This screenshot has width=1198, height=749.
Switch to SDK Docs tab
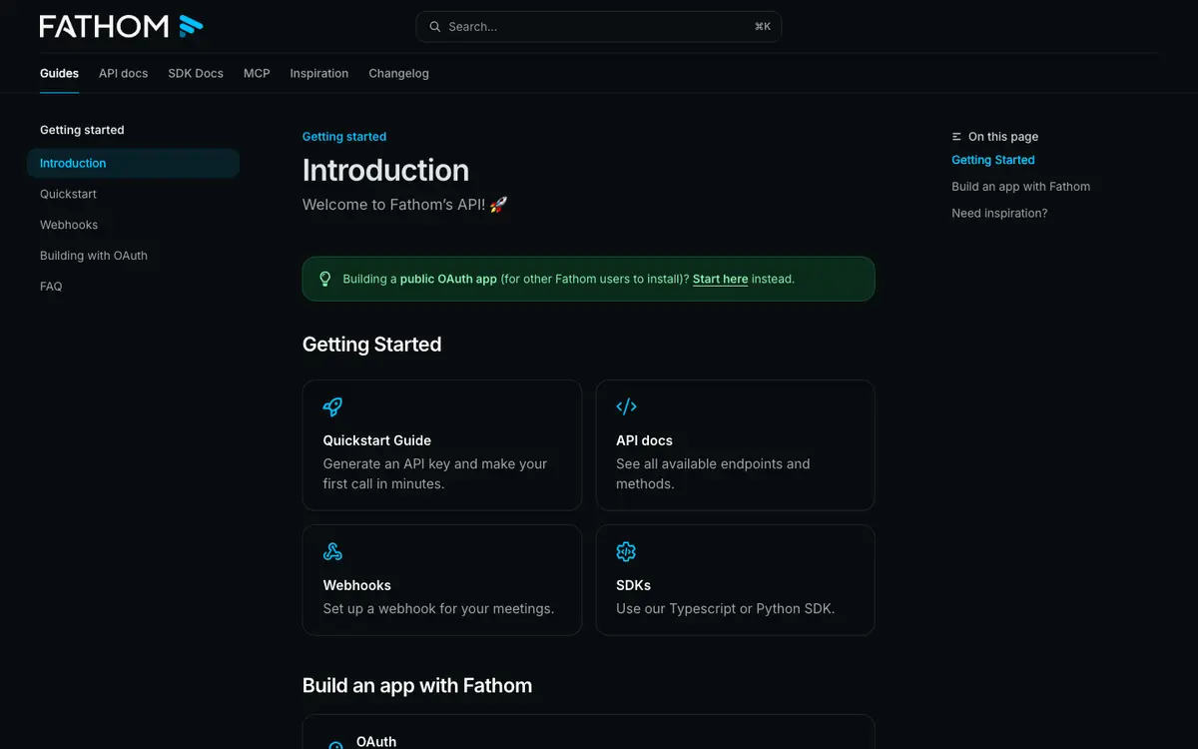[x=196, y=73]
